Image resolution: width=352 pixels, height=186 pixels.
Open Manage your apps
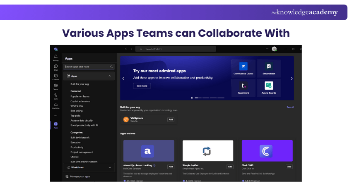click(78, 176)
